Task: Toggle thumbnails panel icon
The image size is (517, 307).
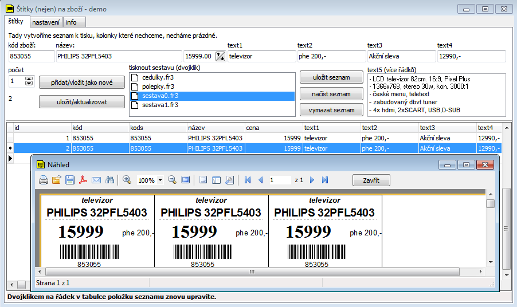Action: pos(216,180)
